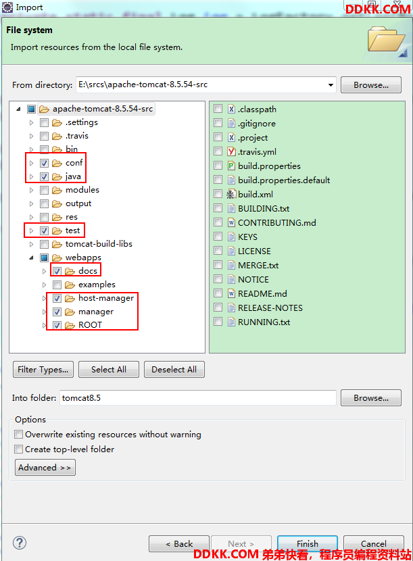Viewport: 413px width, 561px height.
Task: Collapse the apache-tomcat-8.5.54-src root node
Action: click(x=19, y=109)
